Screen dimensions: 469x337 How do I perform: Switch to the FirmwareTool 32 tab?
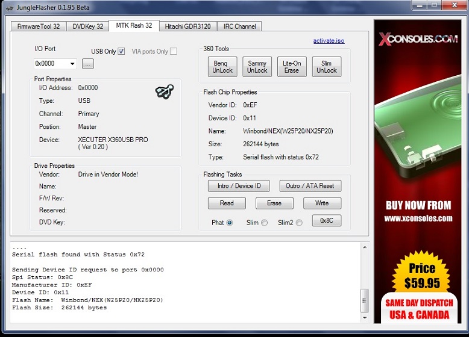[39, 26]
